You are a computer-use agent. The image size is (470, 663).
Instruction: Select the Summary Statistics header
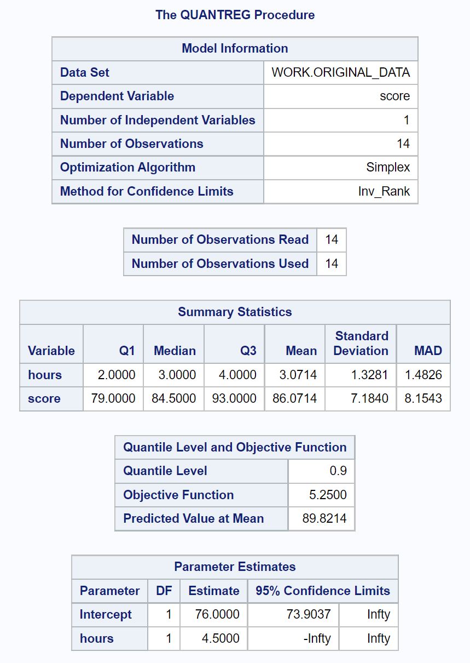(234, 312)
